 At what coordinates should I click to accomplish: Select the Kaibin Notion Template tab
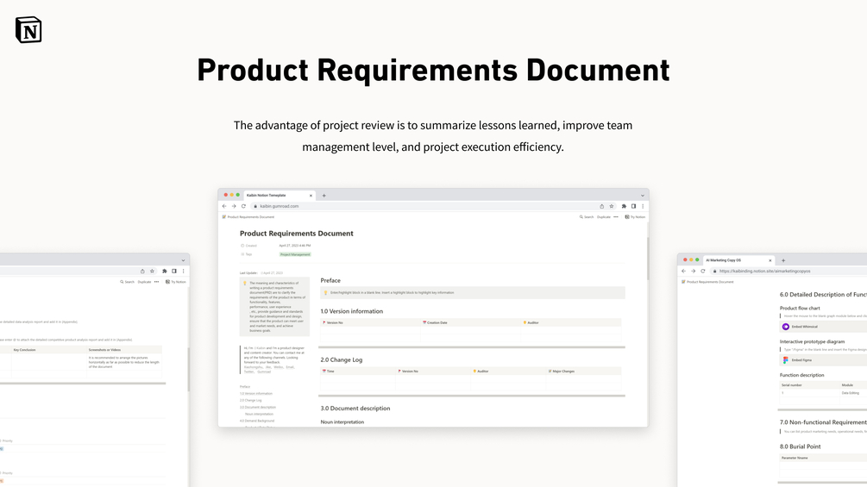[x=280, y=196]
